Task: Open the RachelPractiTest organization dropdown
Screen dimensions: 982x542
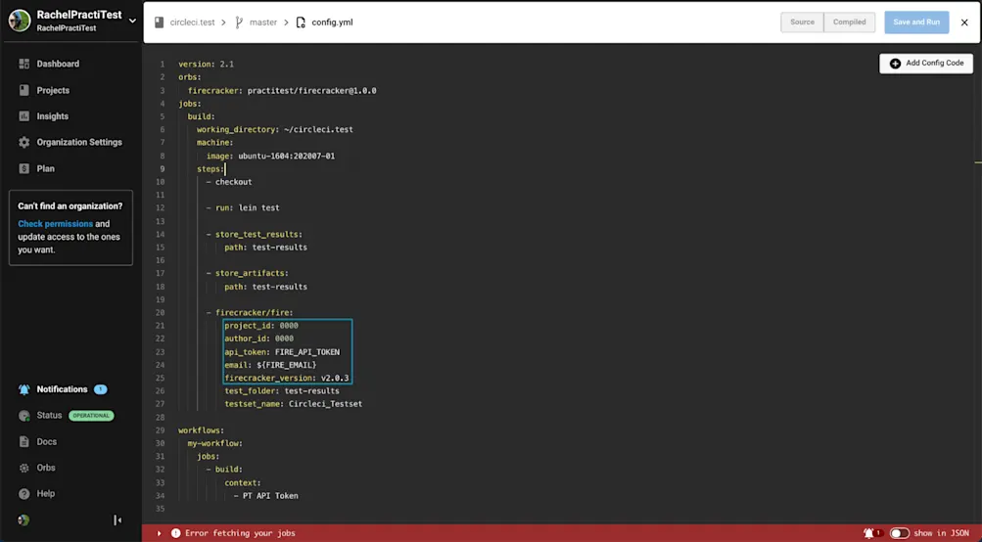Action: (132, 21)
